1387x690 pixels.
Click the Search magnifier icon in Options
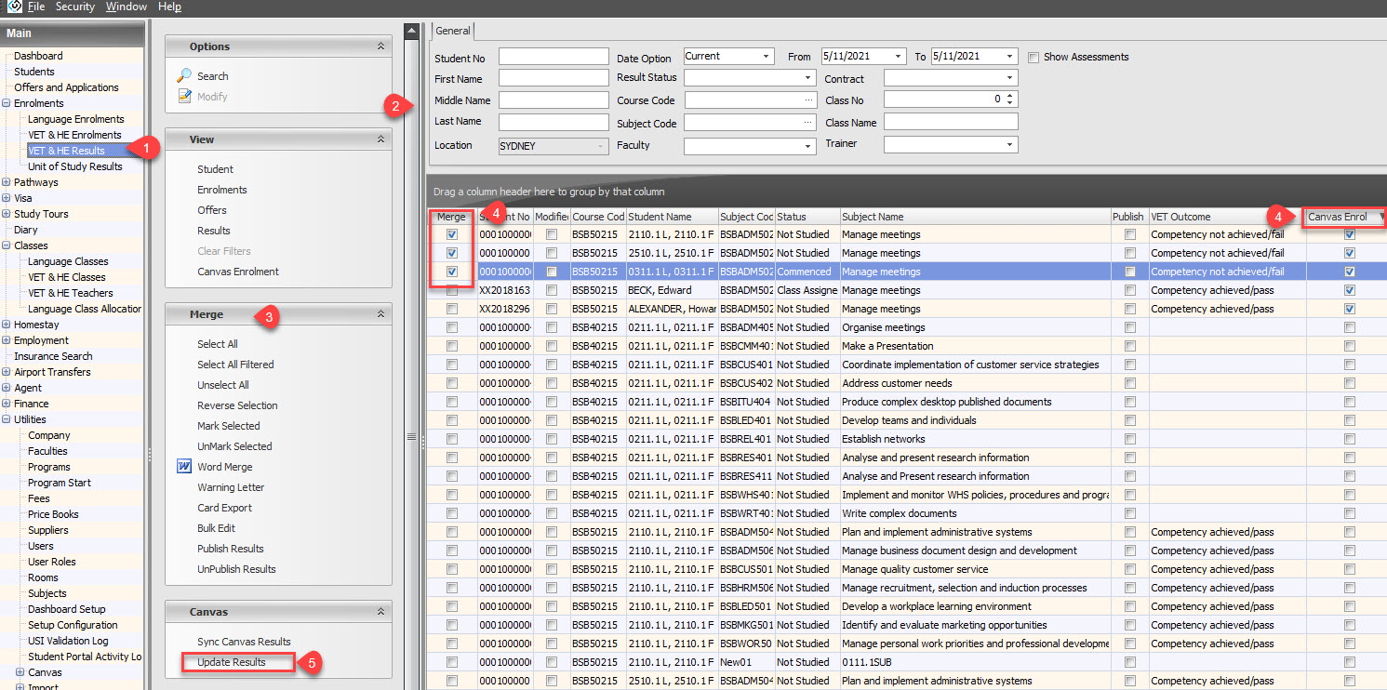coord(184,76)
